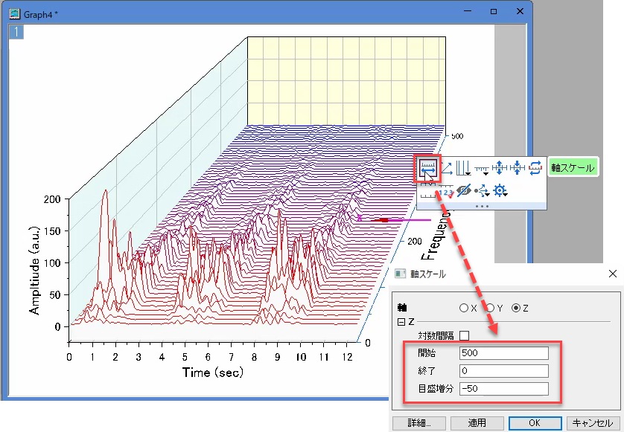Select the Frequency axis title text

pos(435,235)
